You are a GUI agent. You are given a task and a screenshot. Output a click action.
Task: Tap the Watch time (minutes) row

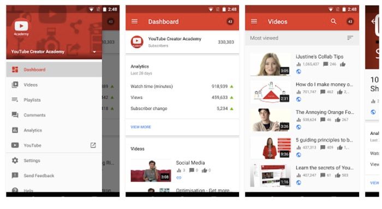[182, 87]
